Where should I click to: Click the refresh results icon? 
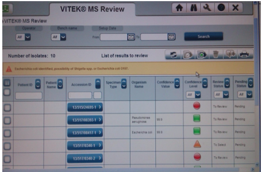point(173,55)
